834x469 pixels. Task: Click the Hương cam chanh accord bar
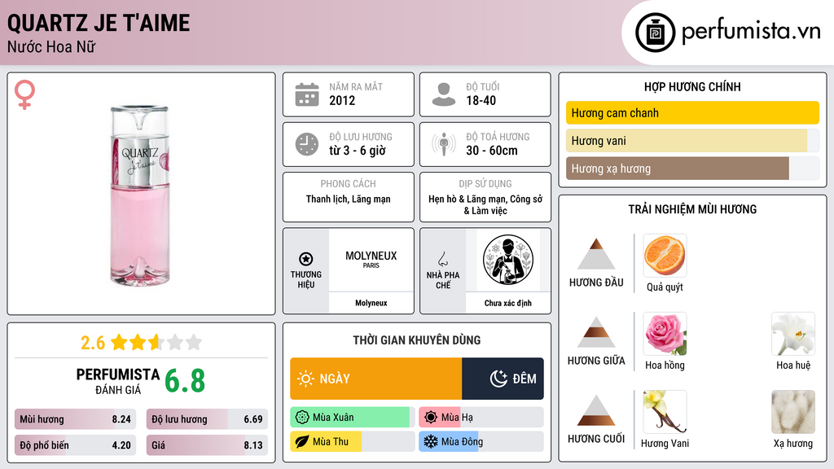692,112
